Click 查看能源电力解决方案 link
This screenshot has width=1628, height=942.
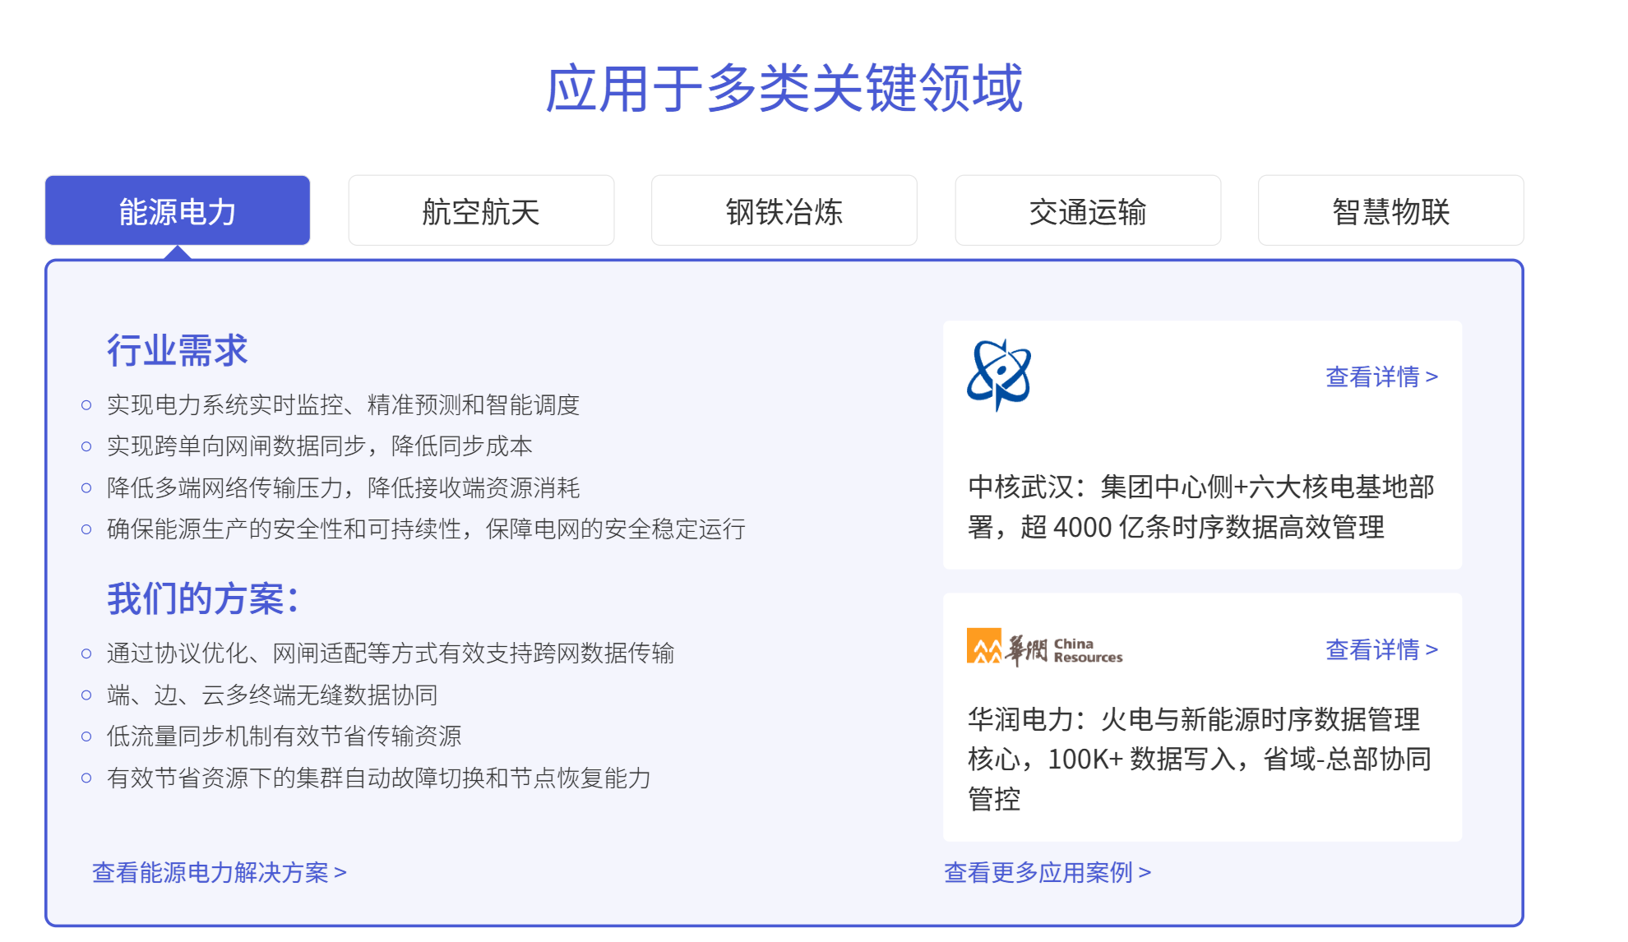[219, 872]
